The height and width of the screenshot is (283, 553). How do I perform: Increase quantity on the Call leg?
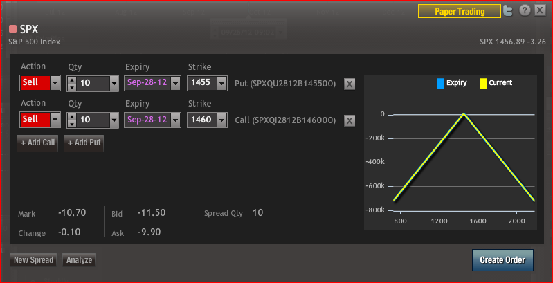tap(72, 117)
